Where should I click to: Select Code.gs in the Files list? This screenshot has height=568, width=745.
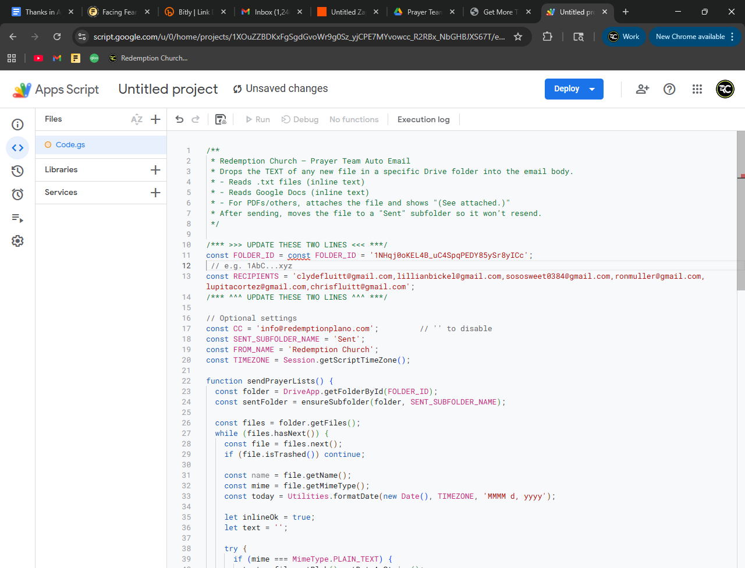pyautogui.click(x=70, y=145)
